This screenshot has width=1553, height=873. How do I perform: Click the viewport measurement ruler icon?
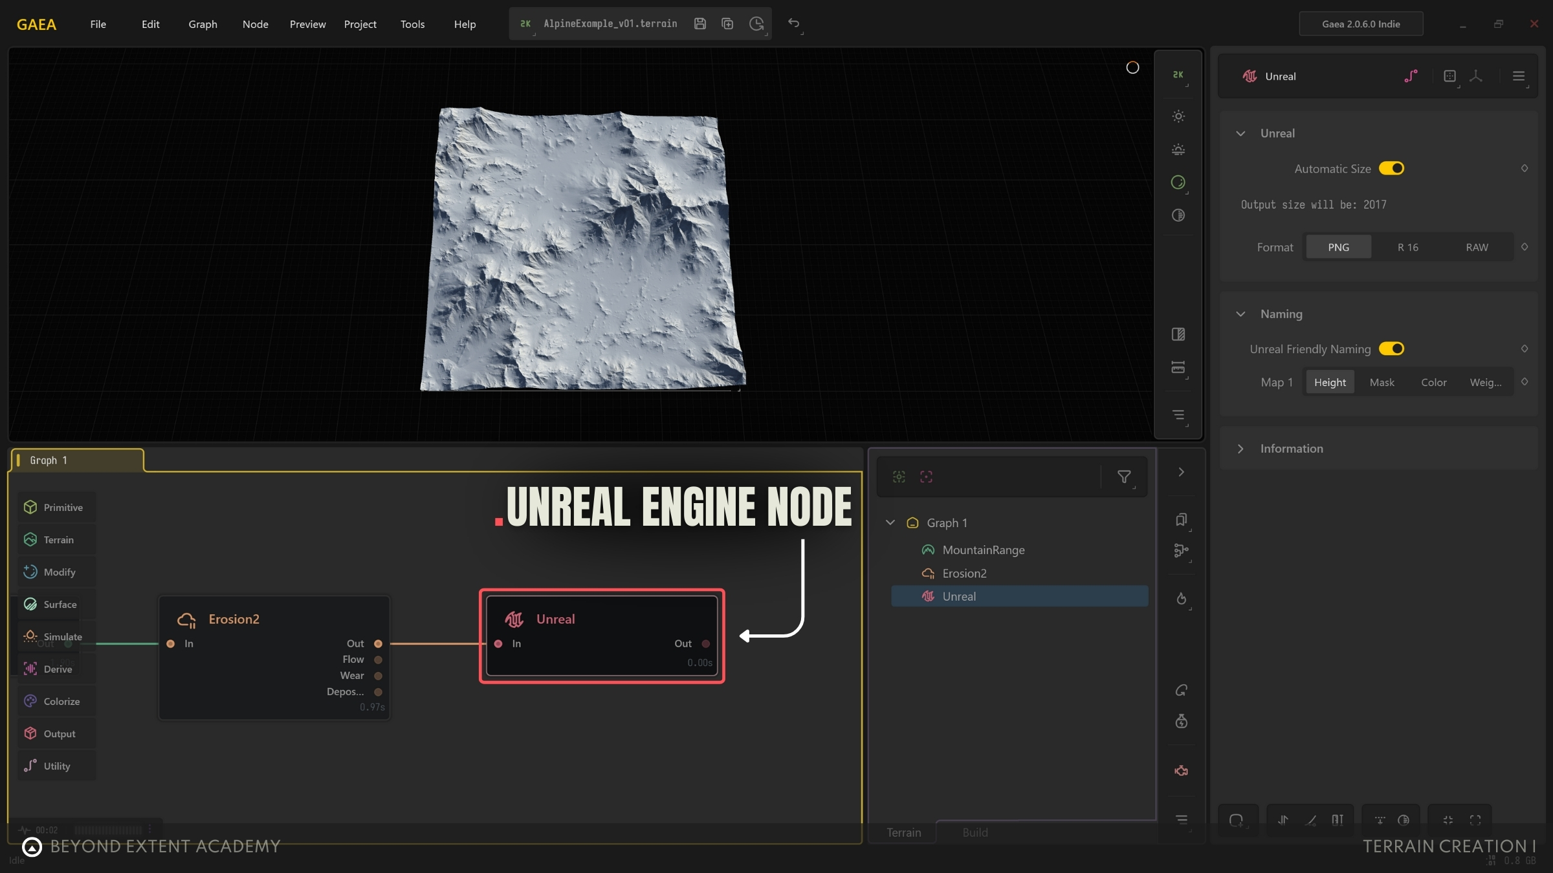[x=1178, y=367]
